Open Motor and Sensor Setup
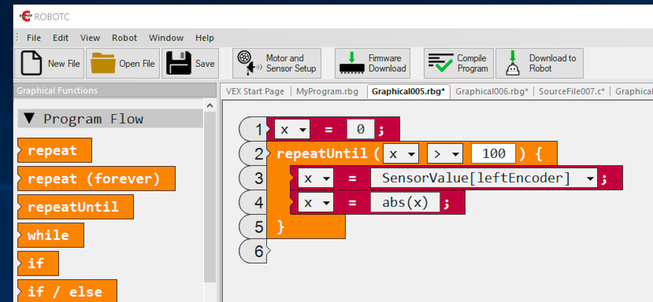 tap(277, 63)
